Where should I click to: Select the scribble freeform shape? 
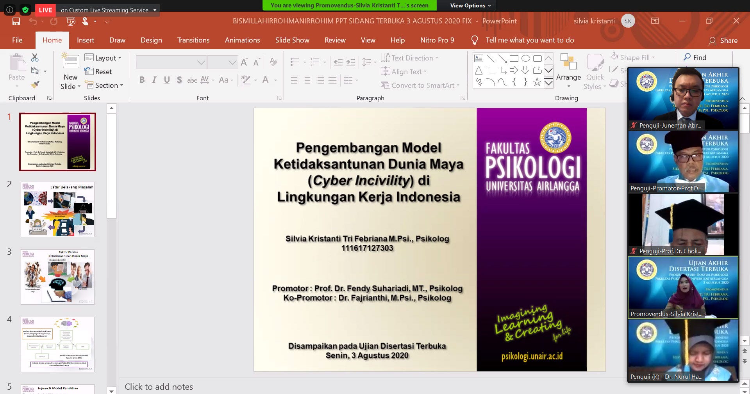pos(479,82)
